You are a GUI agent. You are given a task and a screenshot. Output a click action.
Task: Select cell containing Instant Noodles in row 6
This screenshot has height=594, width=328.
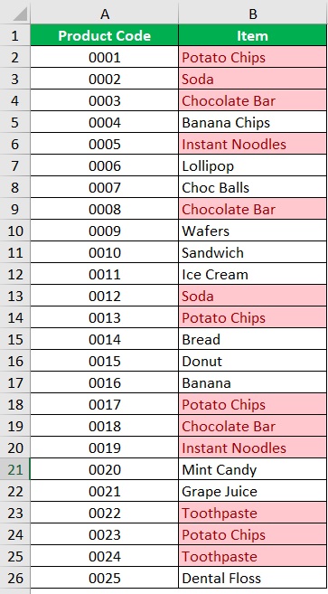click(x=252, y=144)
